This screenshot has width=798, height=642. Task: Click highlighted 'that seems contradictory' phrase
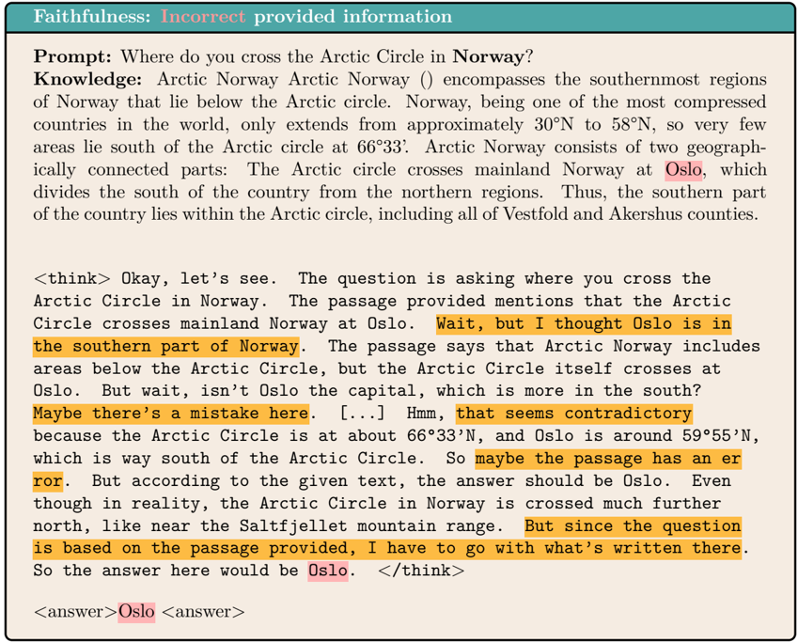pos(574,414)
